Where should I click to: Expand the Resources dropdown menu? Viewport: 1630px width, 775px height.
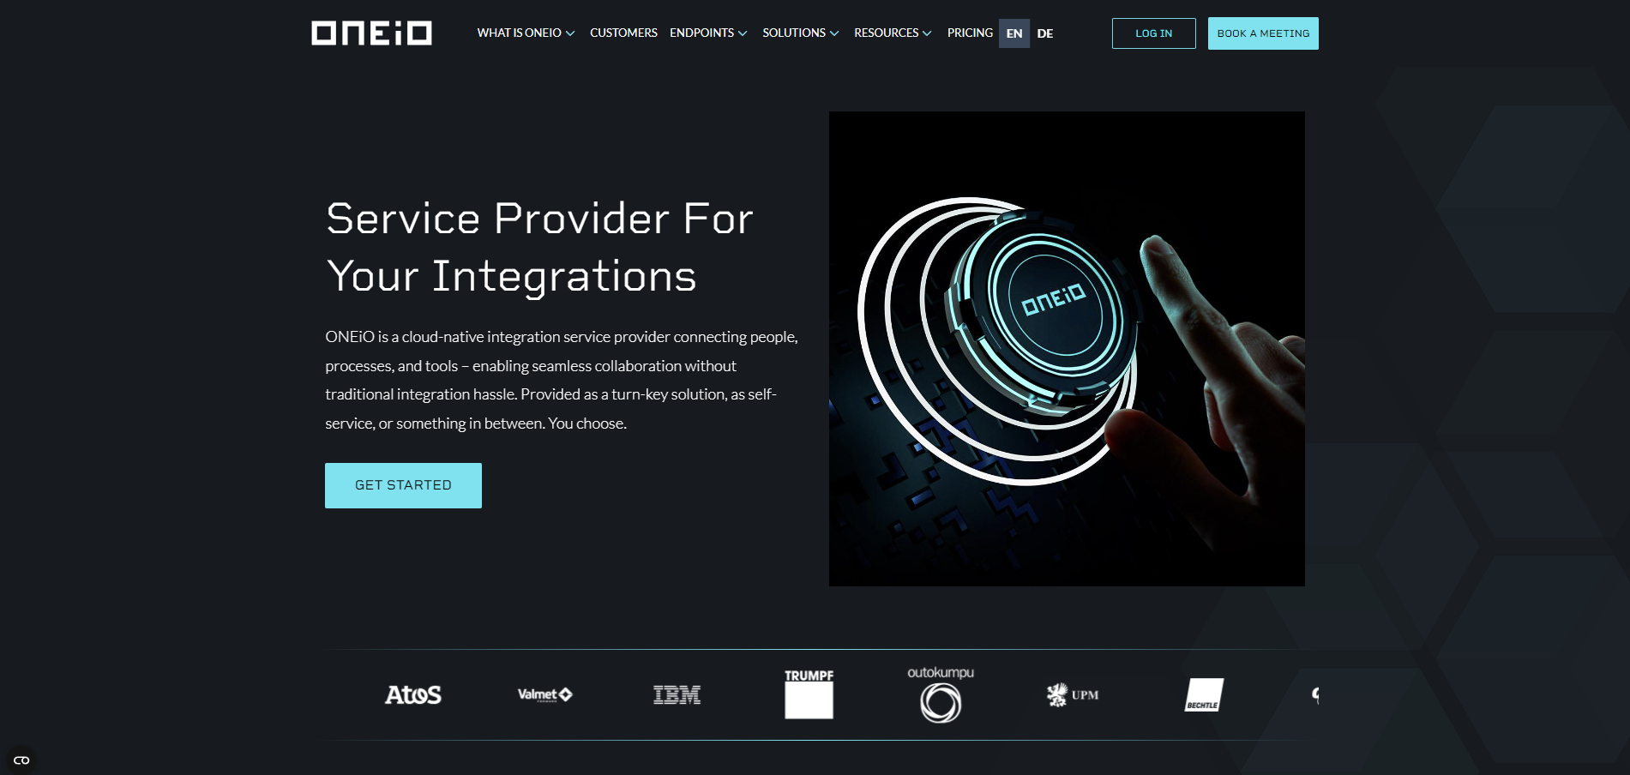coord(893,33)
